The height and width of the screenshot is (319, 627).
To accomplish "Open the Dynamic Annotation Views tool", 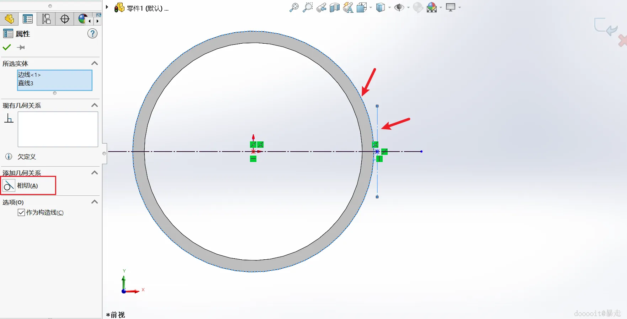I will click(x=348, y=7).
